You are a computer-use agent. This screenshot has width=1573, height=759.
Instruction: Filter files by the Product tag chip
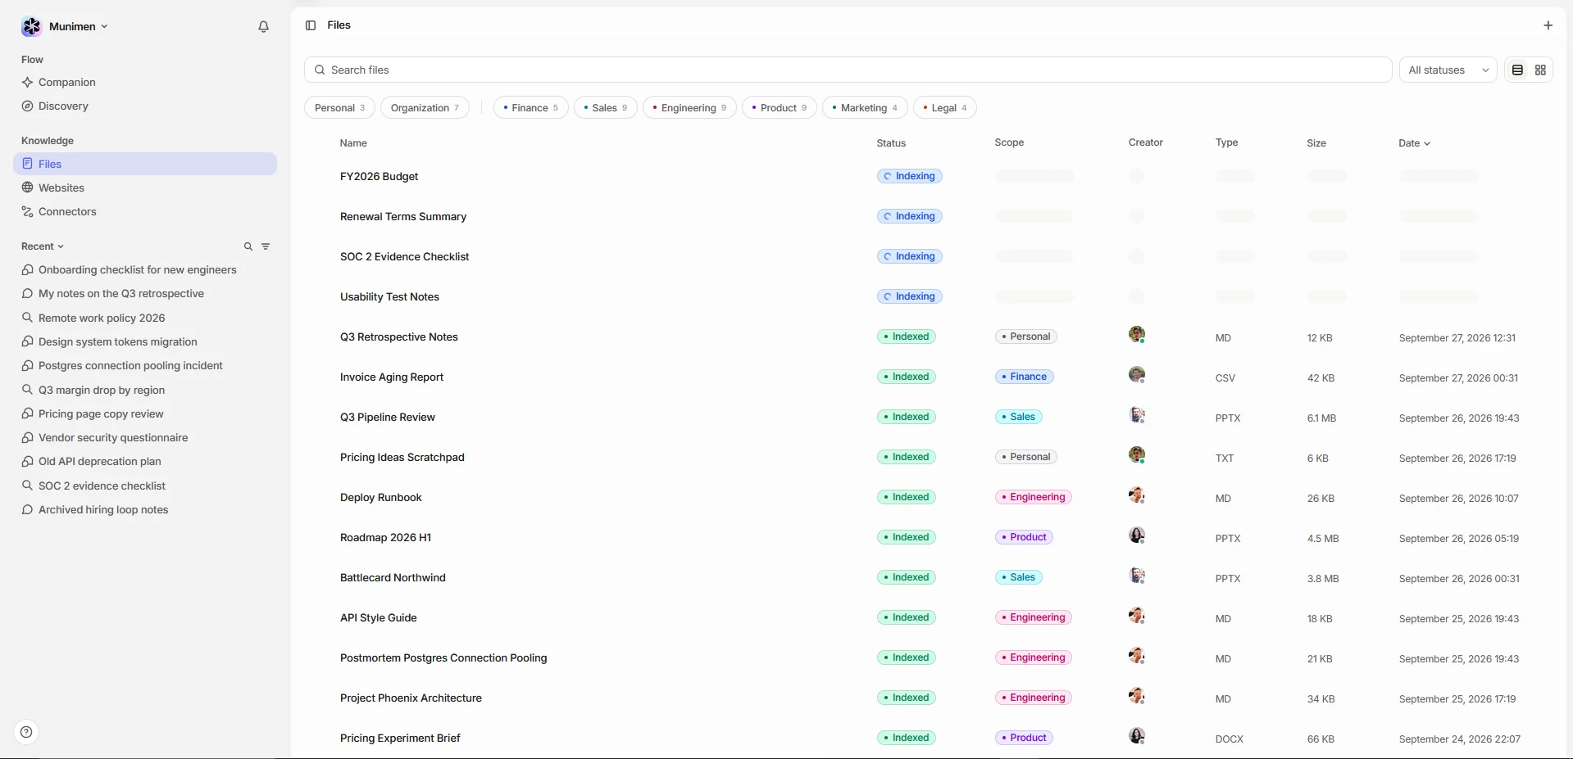point(779,108)
